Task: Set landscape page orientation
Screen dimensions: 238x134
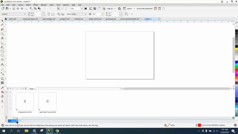Action: (53, 14)
